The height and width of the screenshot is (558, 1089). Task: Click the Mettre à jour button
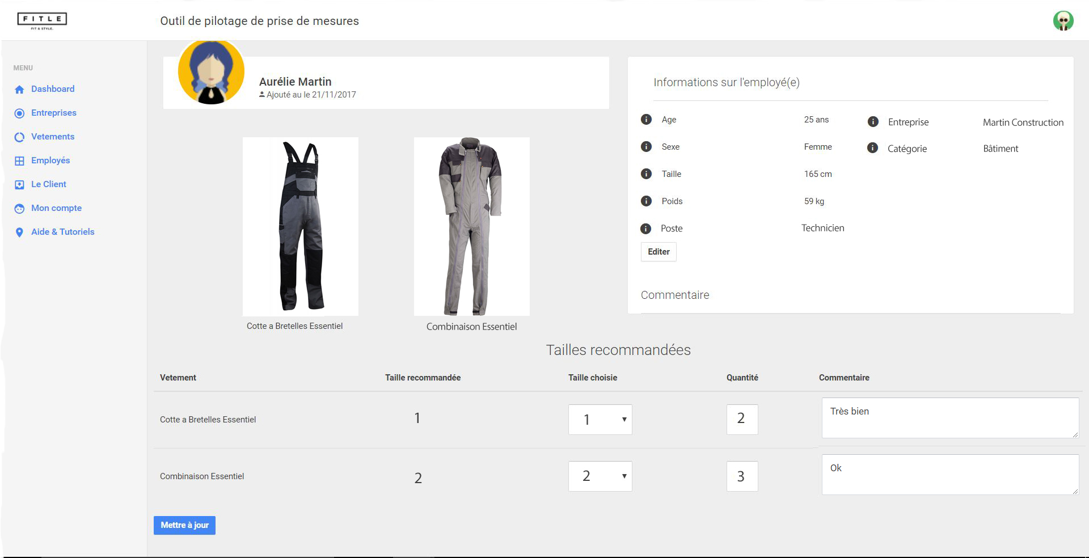pyautogui.click(x=184, y=525)
